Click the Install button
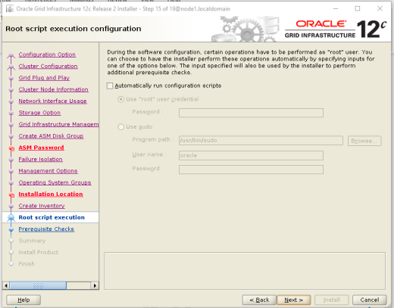The image size is (394, 308). coord(331,300)
